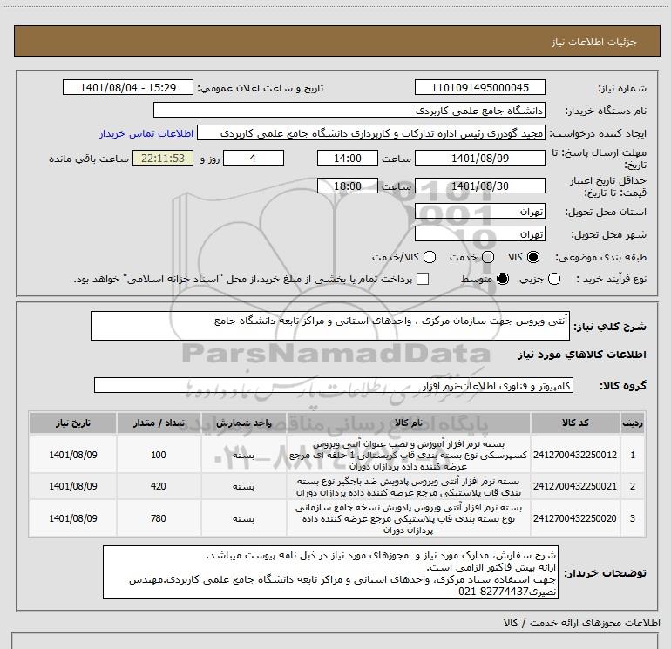The height and width of the screenshot is (649, 671).
Task: Click quantity cell 780
Action: pos(159,518)
